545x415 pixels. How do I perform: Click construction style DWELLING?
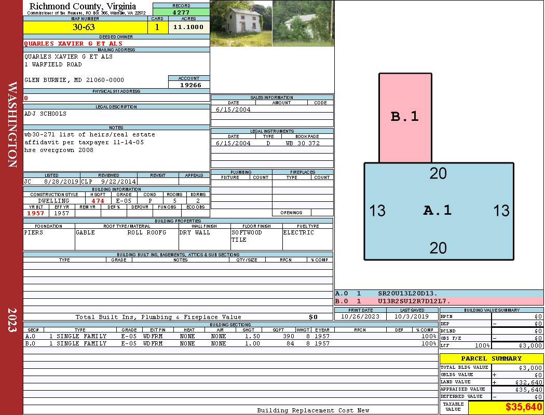(x=53, y=201)
